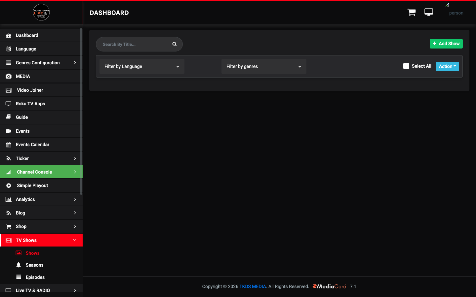Click the sidebar vertical scrollbar
This screenshot has width=476, height=297.
(81, 112)
